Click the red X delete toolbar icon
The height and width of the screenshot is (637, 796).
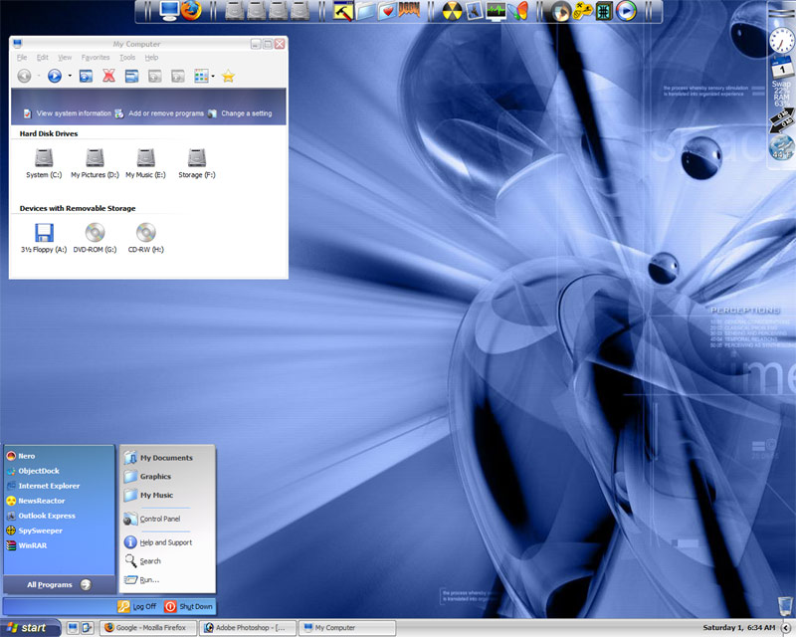(109, 76)
